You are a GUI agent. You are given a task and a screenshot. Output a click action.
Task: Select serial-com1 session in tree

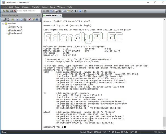[17, 30]
